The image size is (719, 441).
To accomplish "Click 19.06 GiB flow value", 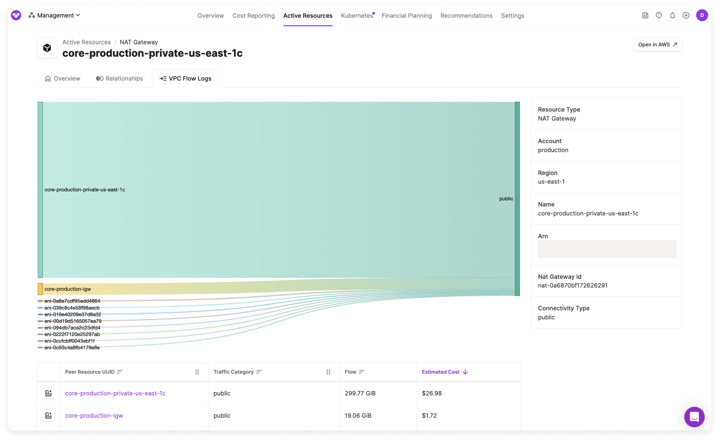I will point(358,416).
